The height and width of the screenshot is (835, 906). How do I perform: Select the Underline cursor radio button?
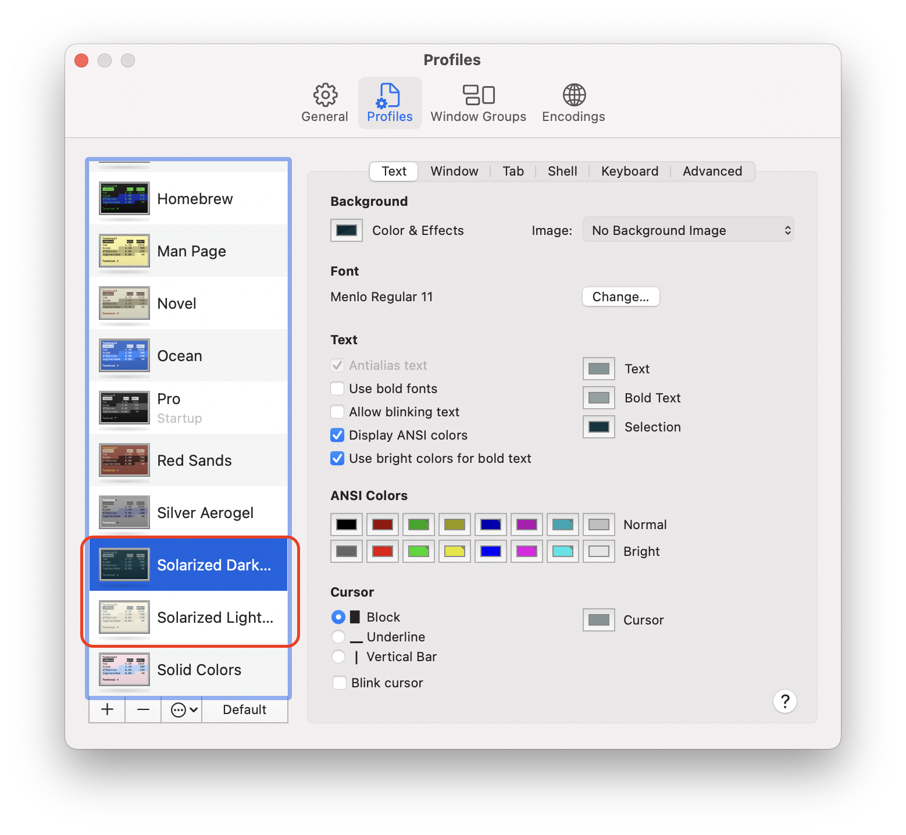coord(338,637)
